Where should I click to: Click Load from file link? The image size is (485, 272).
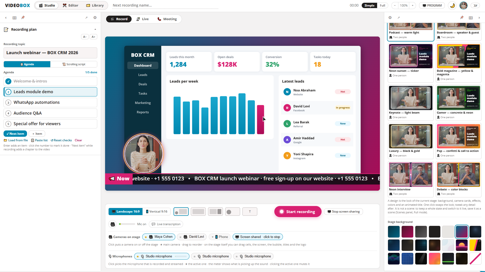(16, 140)
